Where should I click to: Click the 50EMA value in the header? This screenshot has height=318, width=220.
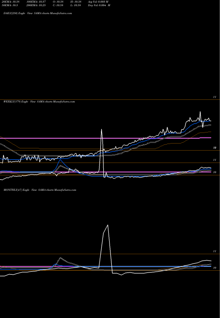[9, 5]
